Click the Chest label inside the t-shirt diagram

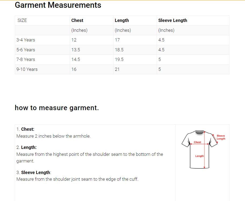click(x=198, y=142)
